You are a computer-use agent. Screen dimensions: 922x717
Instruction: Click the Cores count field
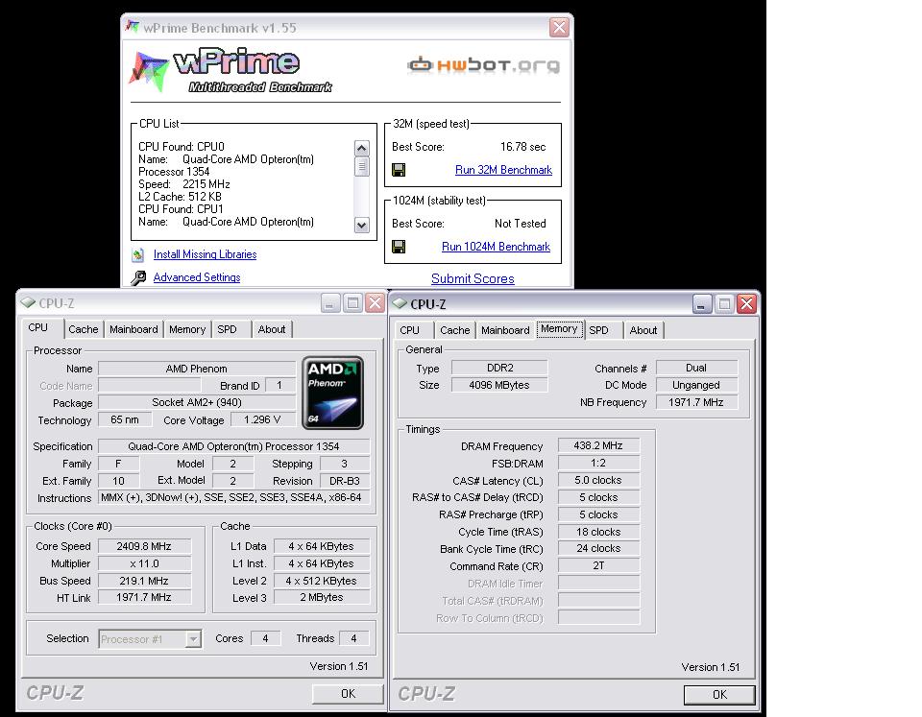tap(265, 638)
